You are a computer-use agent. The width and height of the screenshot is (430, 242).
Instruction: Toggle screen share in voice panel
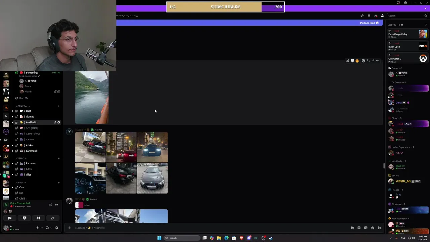tap(24, 218)
